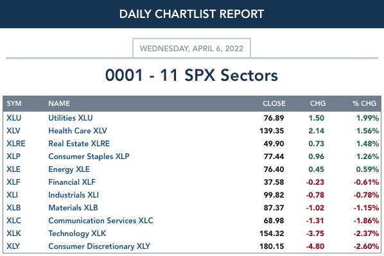Click the Wednesday, April 6, 2022 date box
384x256 pixels.
coord(191,48)
